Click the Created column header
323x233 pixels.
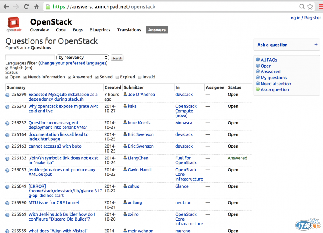point(113,87)
